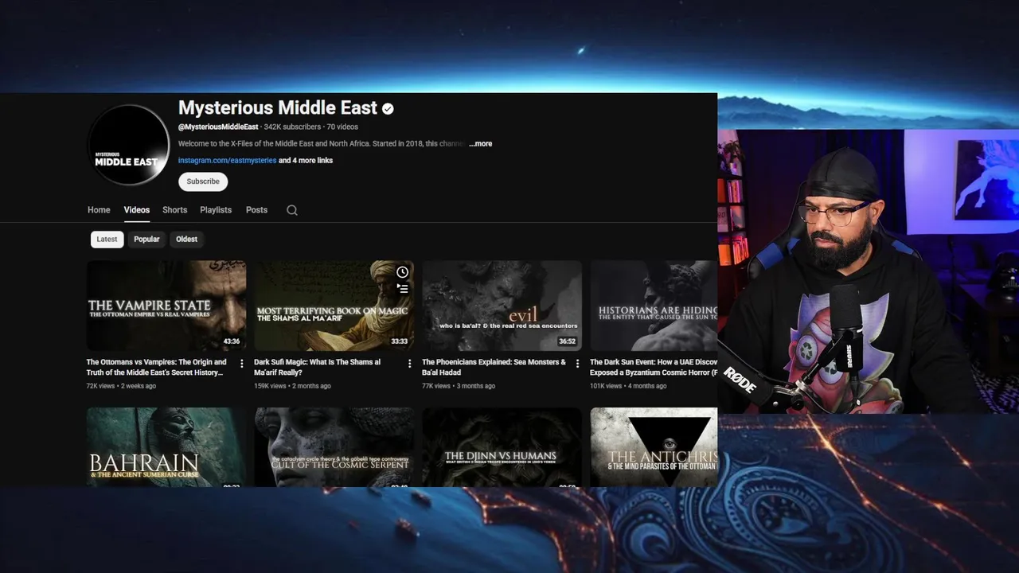Click Most Terrifying Book on Magic thumbnail
This screenshot has height=573, width=1019.
pos(334,306)
